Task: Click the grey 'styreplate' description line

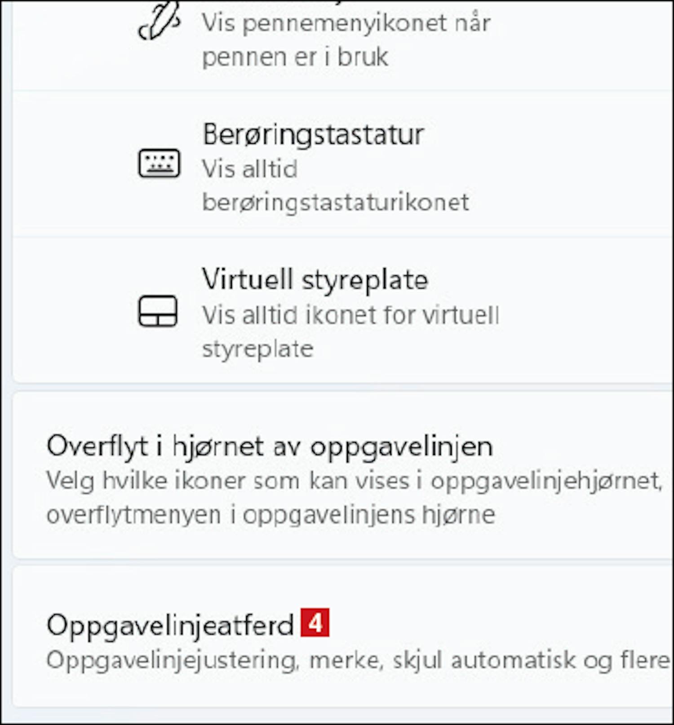Action: point(258,349)
